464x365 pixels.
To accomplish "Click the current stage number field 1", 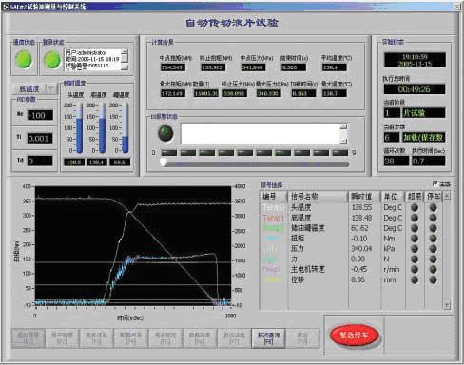I will click(392, 113).
